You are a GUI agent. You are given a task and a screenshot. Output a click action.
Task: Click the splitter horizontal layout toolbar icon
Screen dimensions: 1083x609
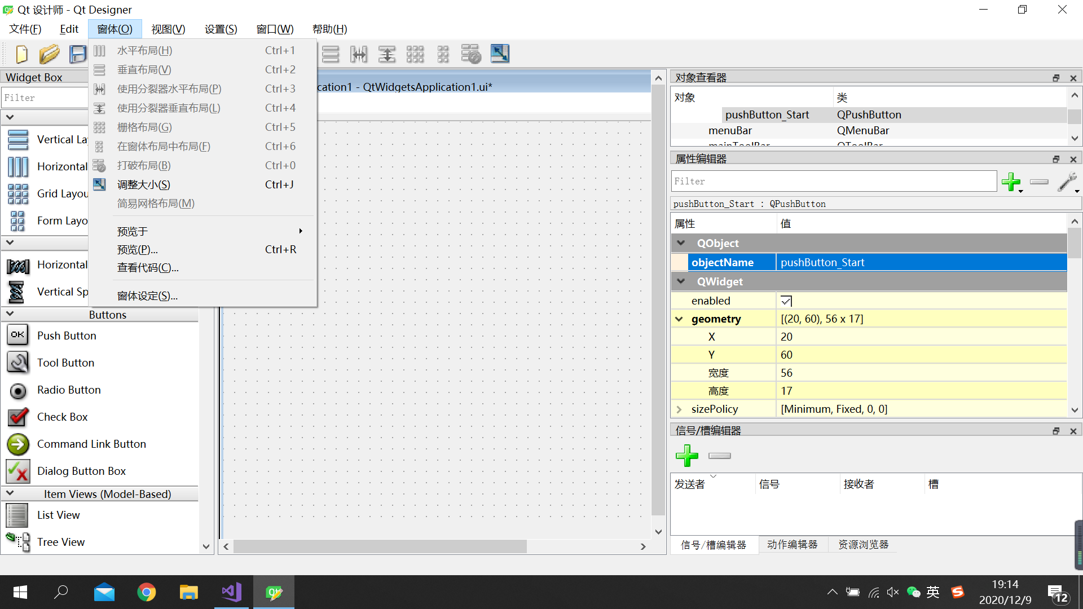pos(359,54)
